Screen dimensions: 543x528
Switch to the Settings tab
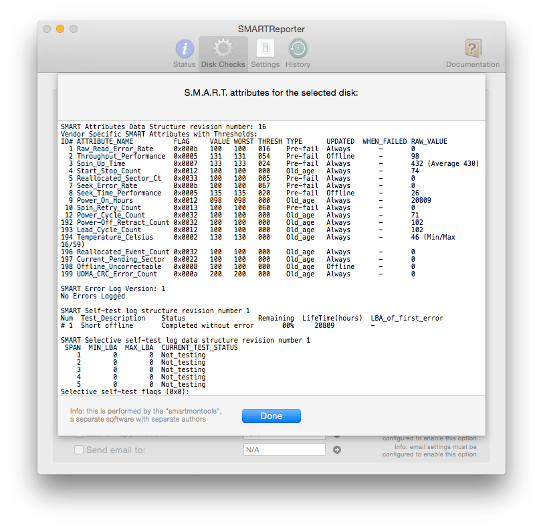point(265,54)
